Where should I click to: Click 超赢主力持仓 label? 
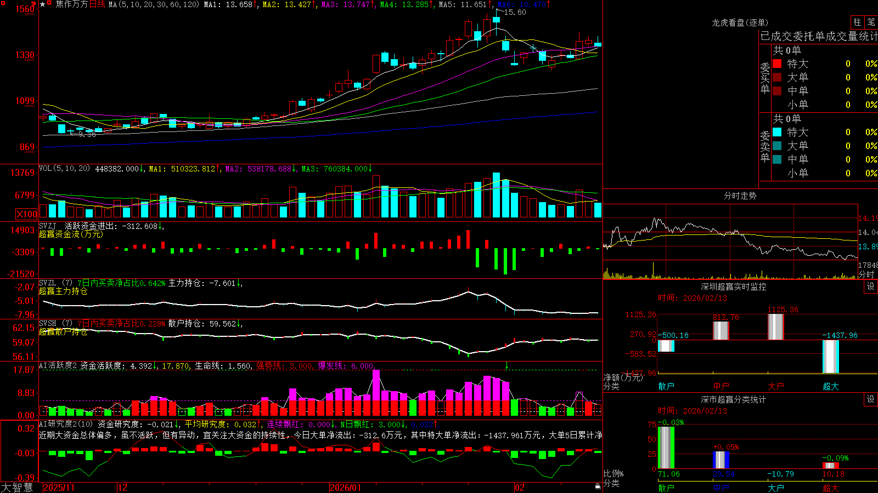click(63, 291)
